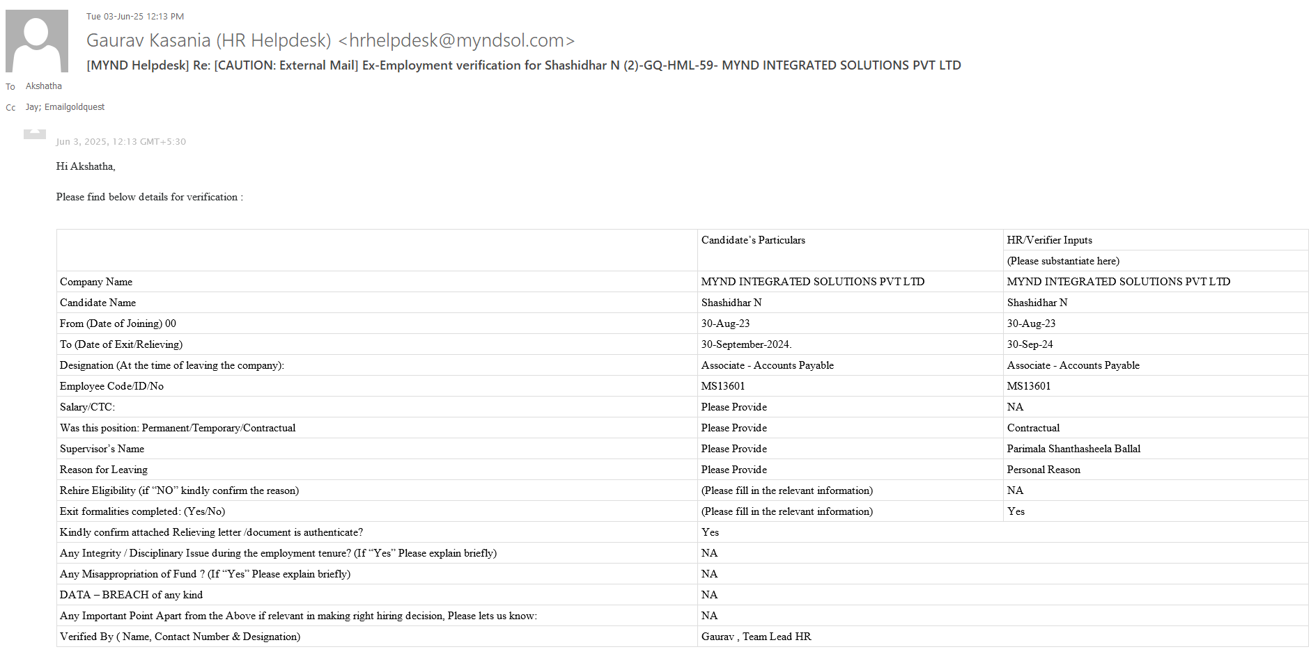Select Jay in the Cc line
This screenshot has height=654, width=1311.
[x=32, y=107]
